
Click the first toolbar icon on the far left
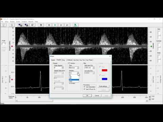[x=4, y=25]
